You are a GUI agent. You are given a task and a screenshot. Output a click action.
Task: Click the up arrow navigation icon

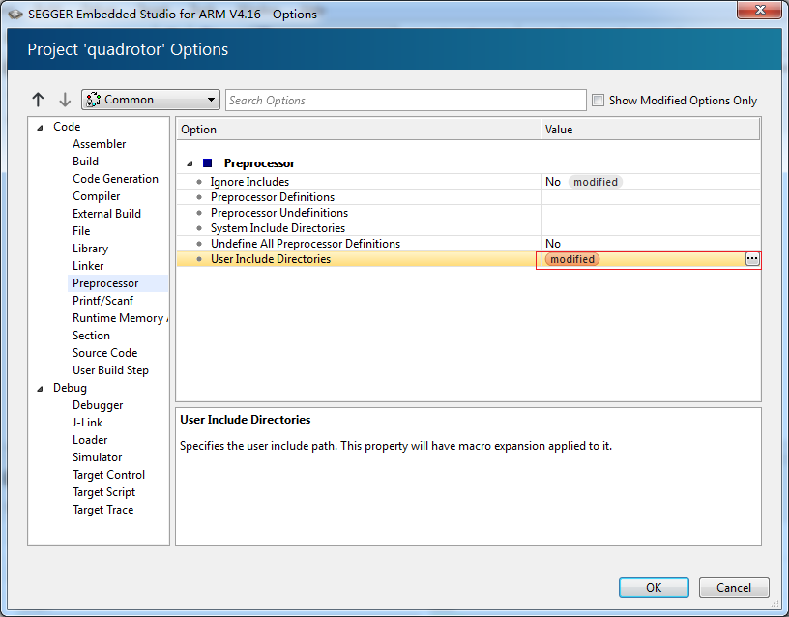(38, 100)
